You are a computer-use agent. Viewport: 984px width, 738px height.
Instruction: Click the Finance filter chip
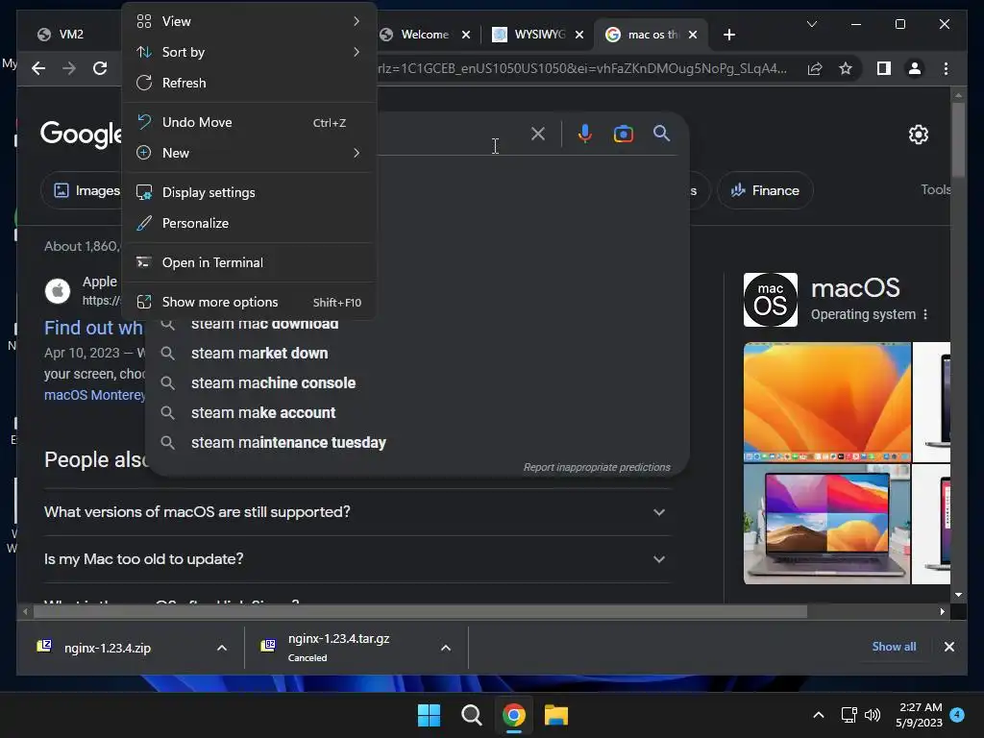point(765,191)
